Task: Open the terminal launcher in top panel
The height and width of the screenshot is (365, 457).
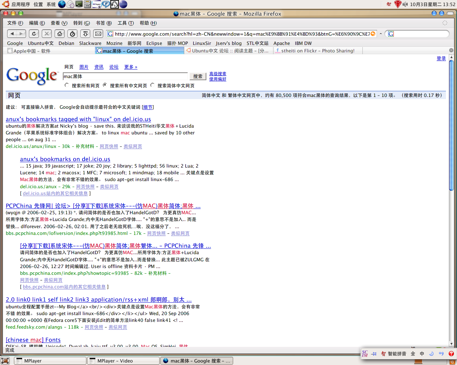Action: pos(79,4)
